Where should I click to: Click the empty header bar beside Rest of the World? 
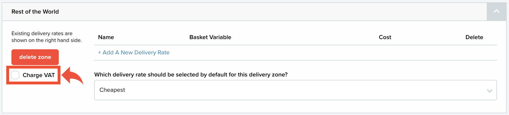272,12
